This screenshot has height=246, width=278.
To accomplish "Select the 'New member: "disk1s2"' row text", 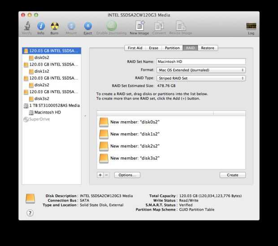I will 135,134.
